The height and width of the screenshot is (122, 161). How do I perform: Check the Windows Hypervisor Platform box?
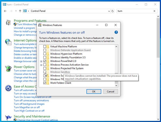click(x=45, y=54)
